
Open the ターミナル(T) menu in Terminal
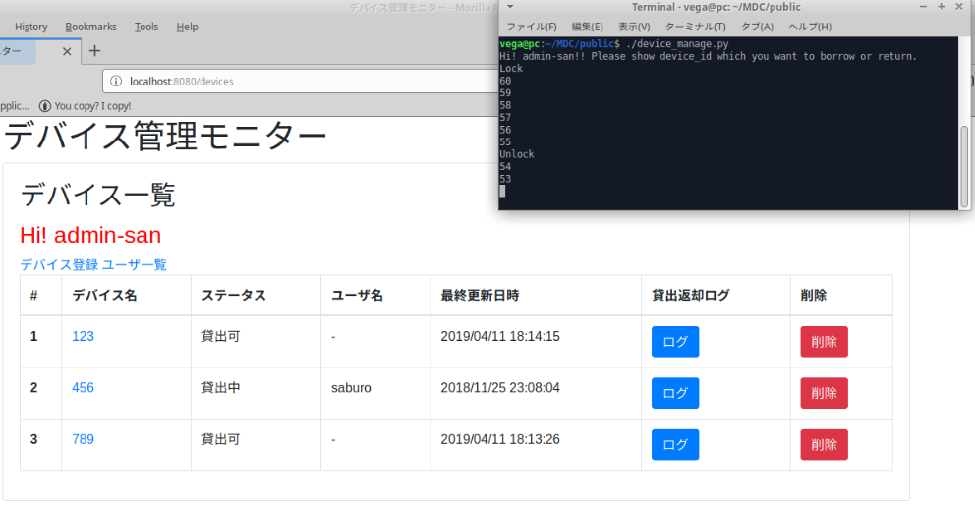(695, 27)
